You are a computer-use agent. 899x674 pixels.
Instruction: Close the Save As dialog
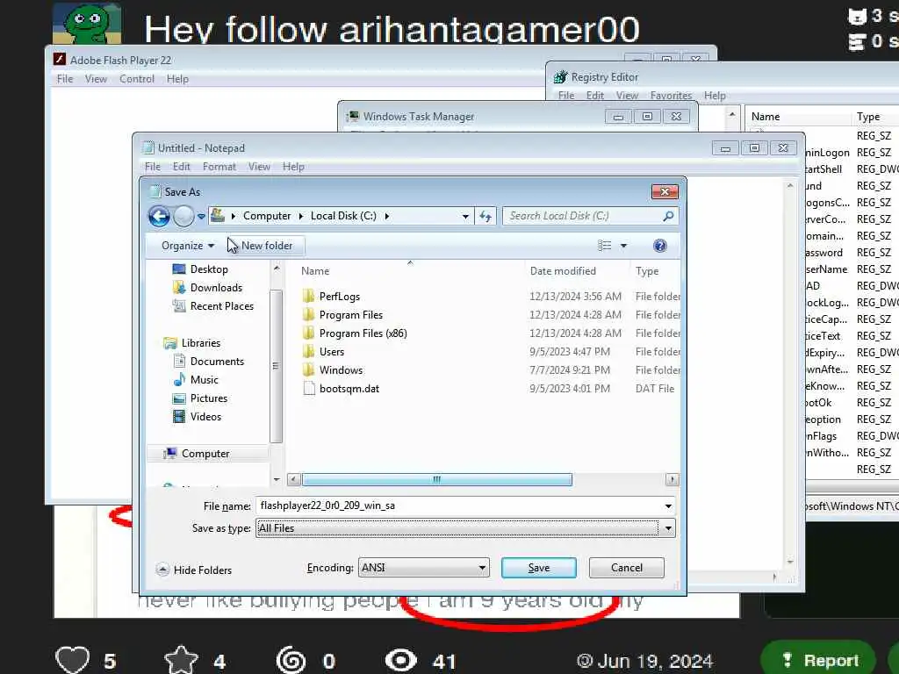click(x=665, y=191)
